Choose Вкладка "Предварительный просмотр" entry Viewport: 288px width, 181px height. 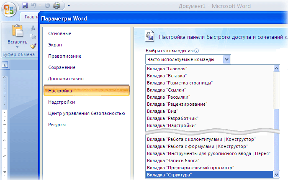click(209, 168)
